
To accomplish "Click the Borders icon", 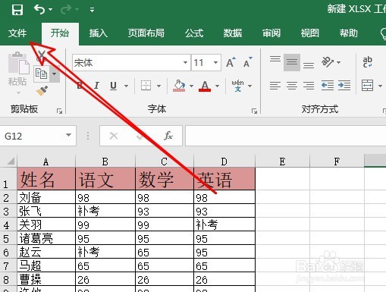I will [x=146, y=86].
